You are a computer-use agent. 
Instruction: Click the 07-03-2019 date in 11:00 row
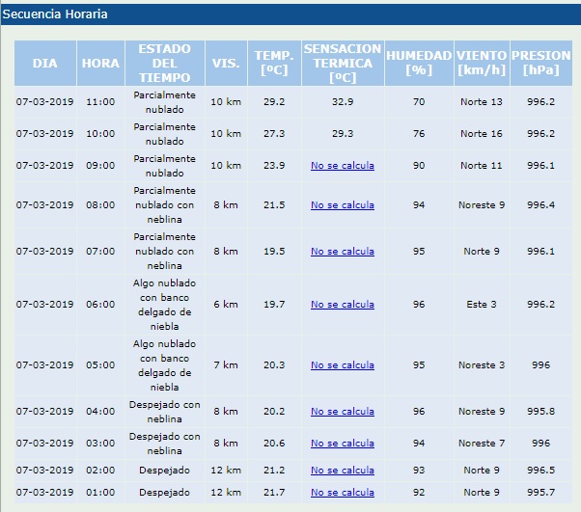[44, 102]
